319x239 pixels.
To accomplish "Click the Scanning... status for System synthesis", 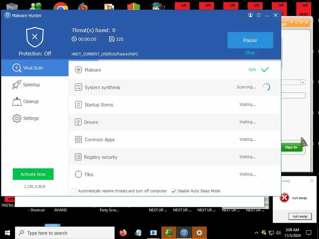I will pyautogui.click(x=246, y=87).
